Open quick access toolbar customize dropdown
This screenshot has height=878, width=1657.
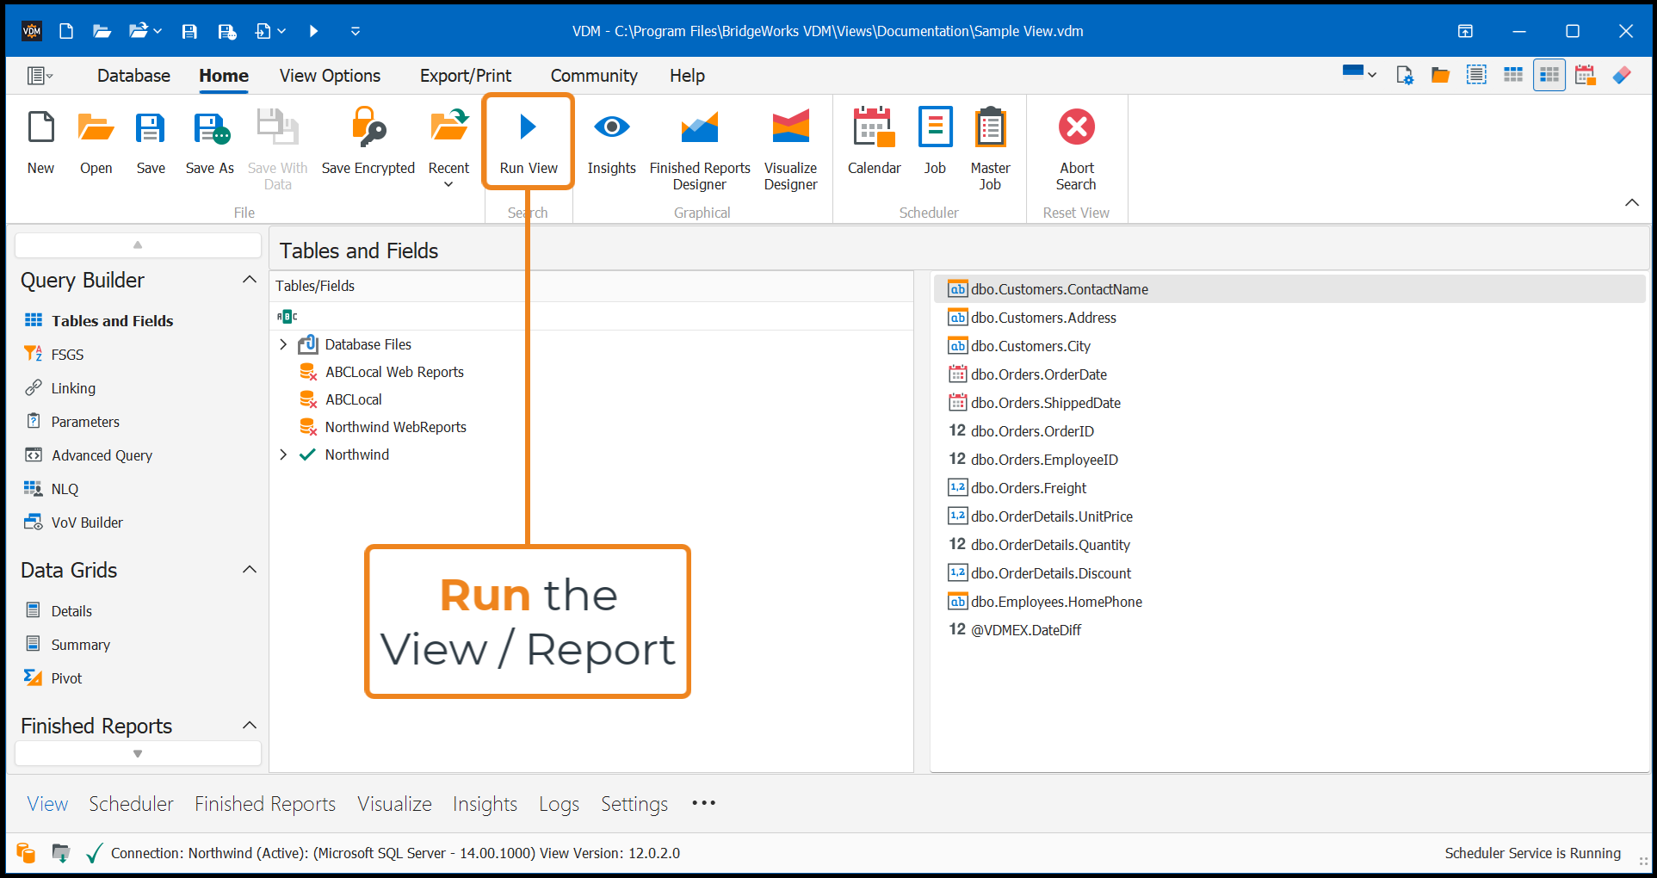point(355,31)
